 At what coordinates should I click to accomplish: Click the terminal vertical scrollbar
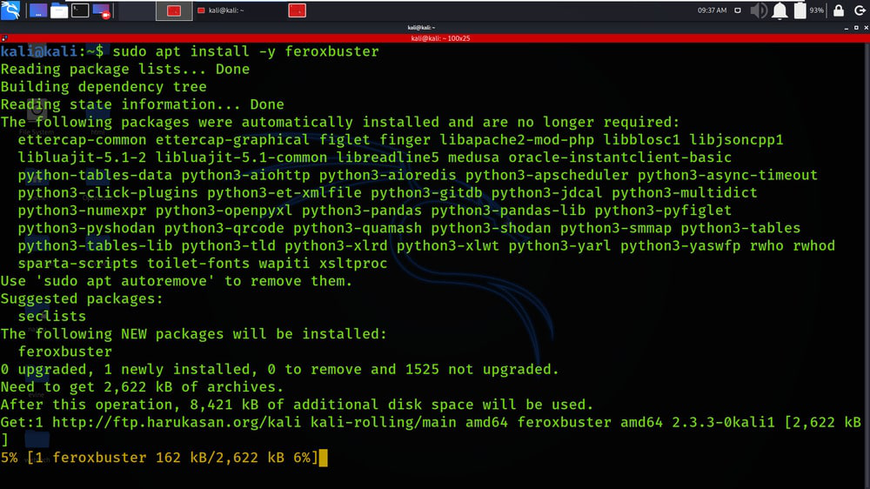(867, 265)
